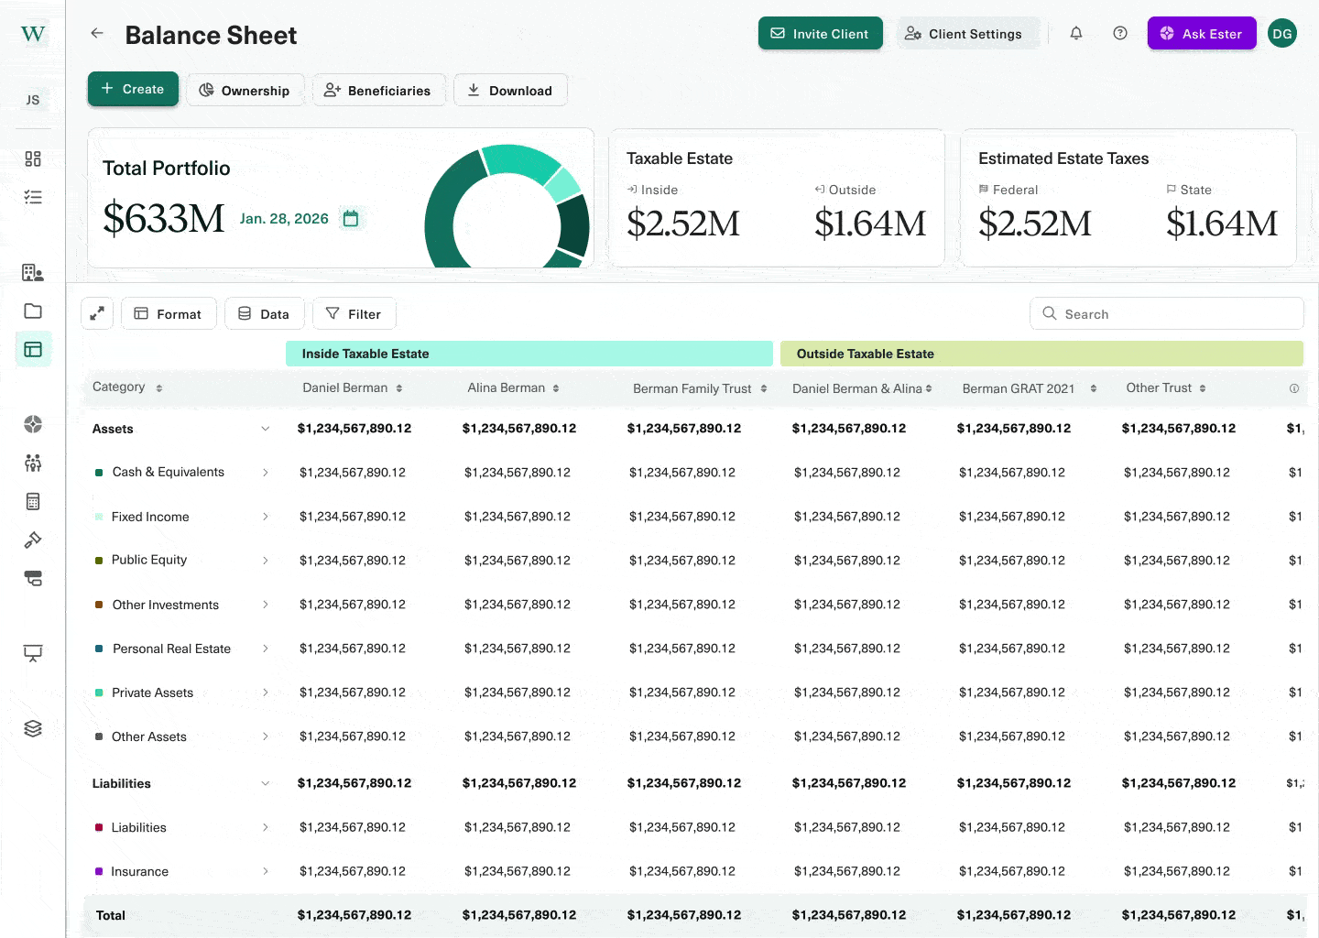
Task: Toggle sort on Category column
Action: pos(159,388)
